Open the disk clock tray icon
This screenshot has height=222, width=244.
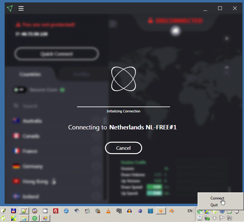(200, 218)
